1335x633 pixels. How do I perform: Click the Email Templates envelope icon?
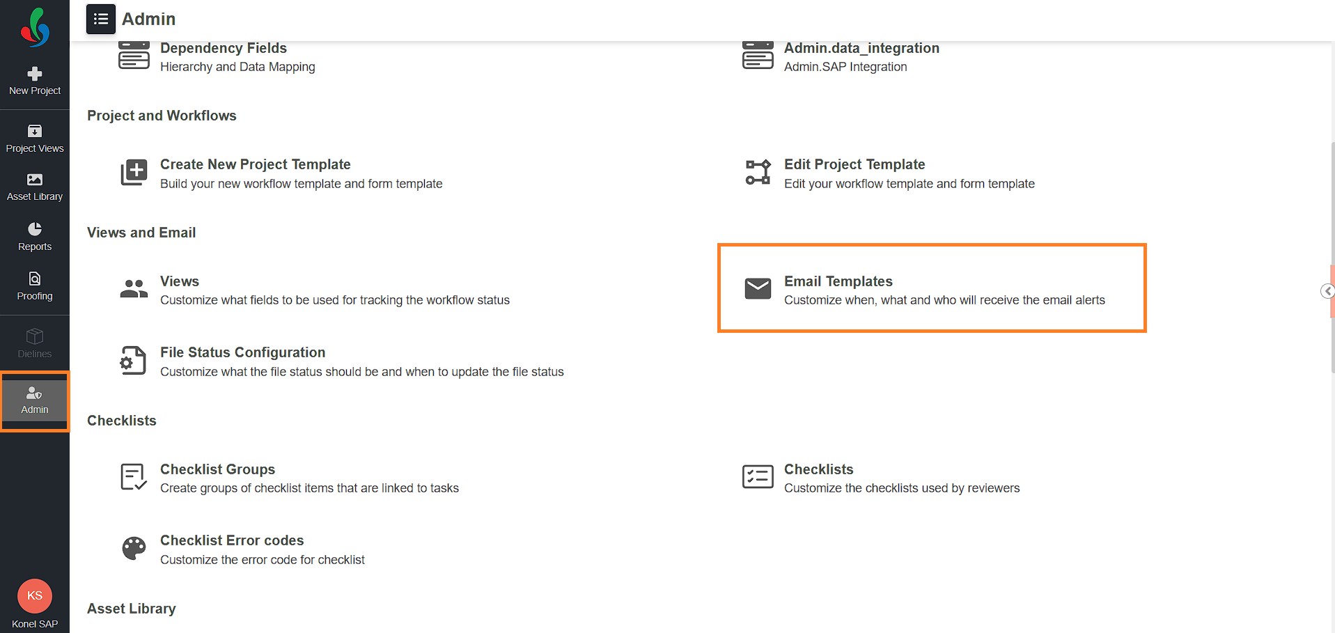click(758, 288)
